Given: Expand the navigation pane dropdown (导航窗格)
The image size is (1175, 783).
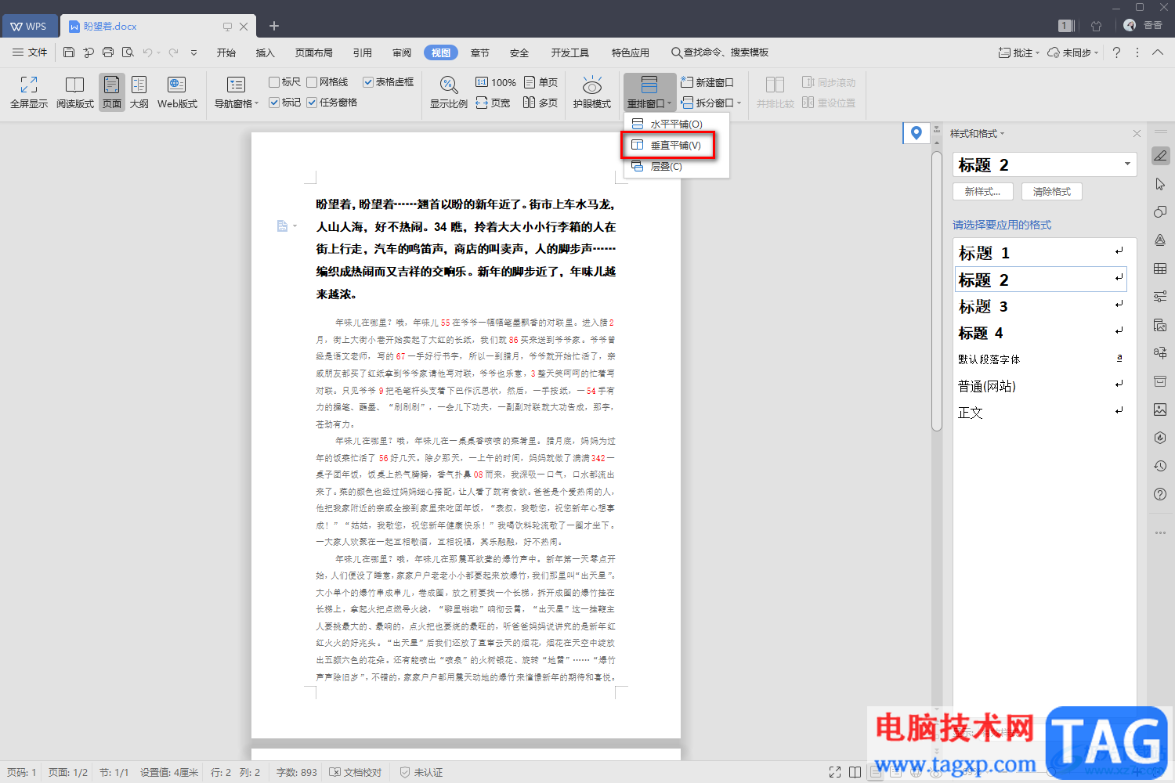Looking at the screenshot, I should (236, 92).
